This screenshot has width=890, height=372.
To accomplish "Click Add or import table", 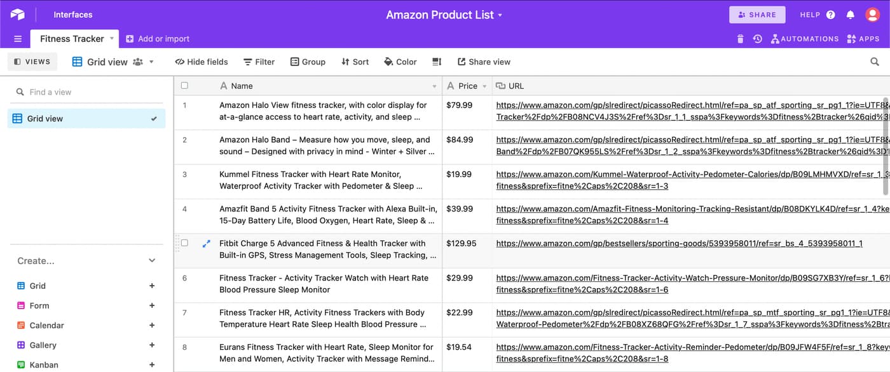I will click(158, 39).
